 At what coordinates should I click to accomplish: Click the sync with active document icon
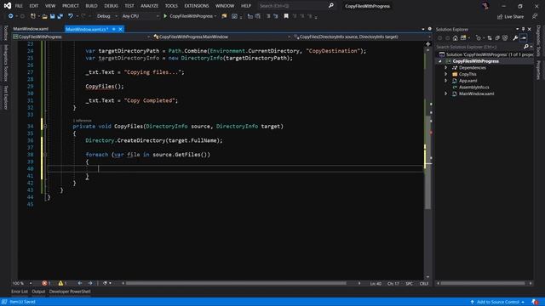490,38
